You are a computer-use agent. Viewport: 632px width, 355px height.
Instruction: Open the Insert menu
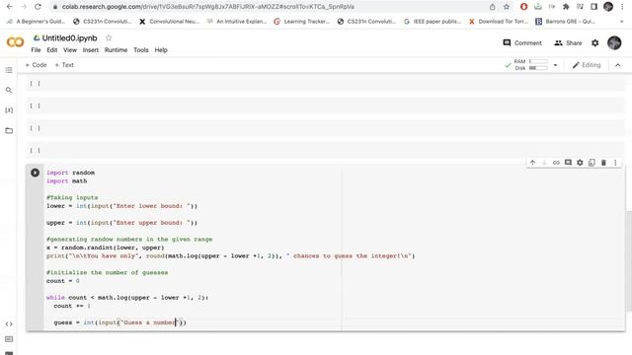(x=91, y=50)
